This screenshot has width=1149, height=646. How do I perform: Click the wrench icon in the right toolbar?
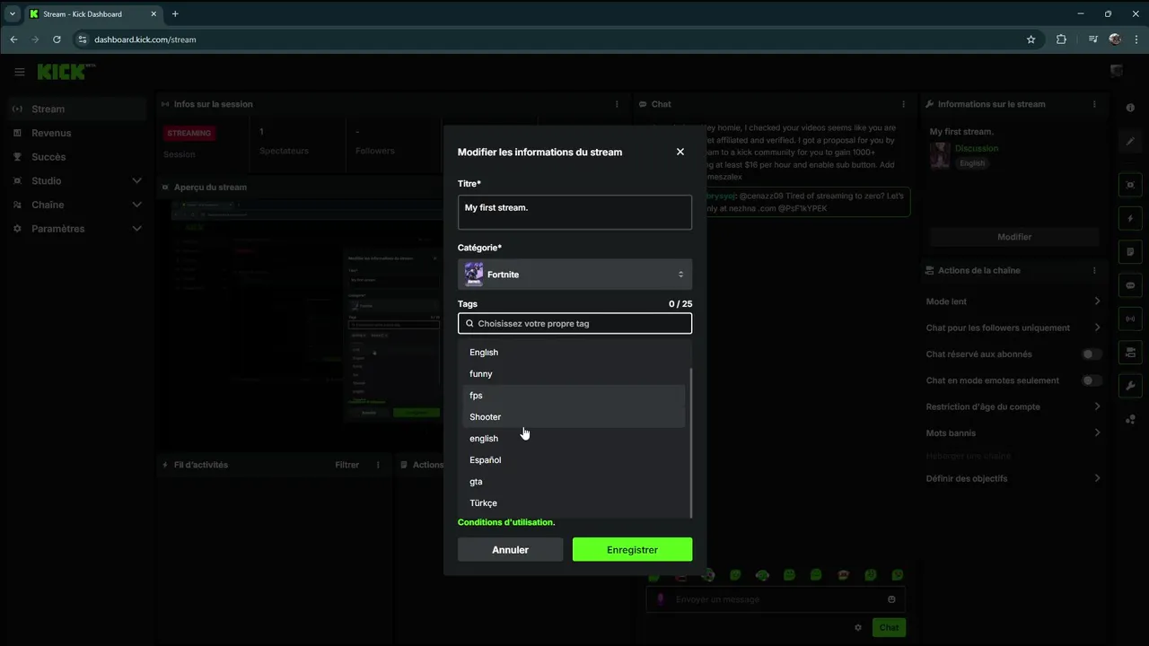(x=1130, y=386)
